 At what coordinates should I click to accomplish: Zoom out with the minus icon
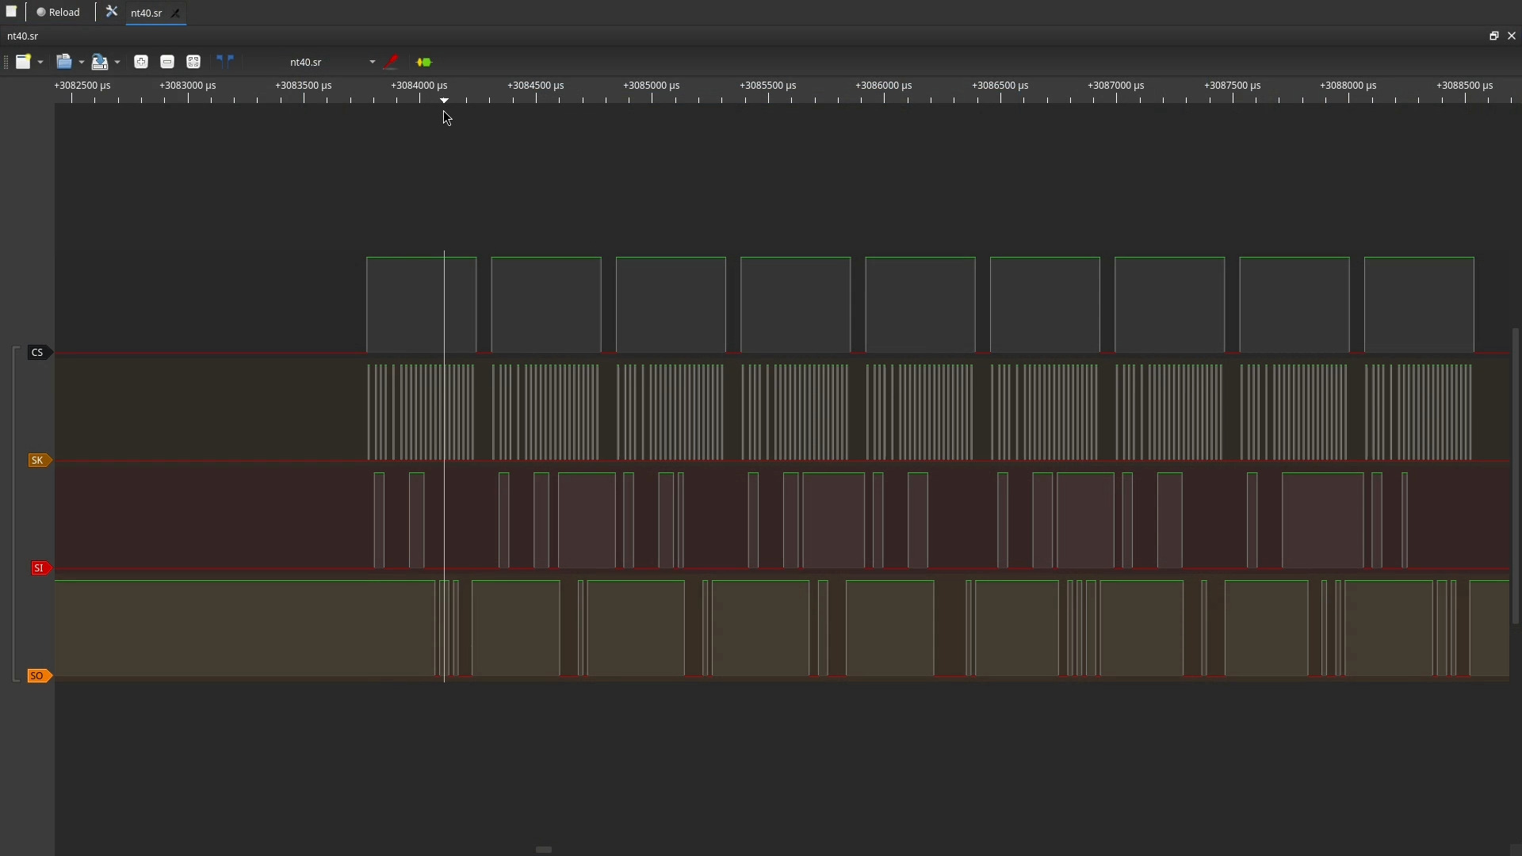pos(167,62)
